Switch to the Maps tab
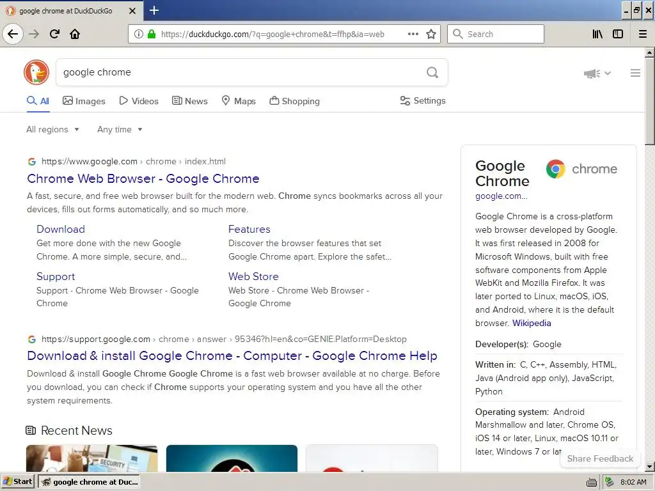Image resolution: width=655 pixels, height=491 pixels. (x=239, y=101)
